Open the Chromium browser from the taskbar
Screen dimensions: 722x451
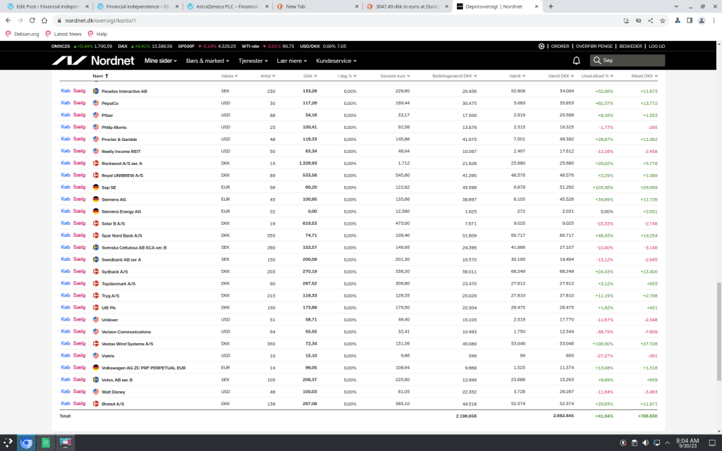pyautogui.click(x=25, y=443)
